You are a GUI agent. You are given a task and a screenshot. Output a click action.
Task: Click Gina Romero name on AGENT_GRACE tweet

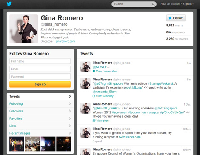pos(103,104)
